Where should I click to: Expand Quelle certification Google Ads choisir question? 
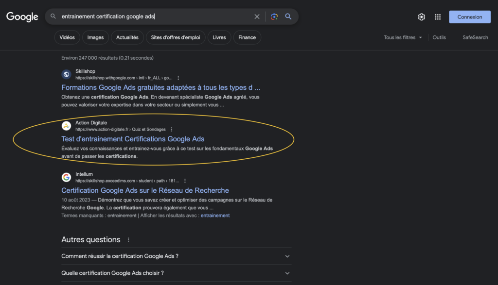pos(176,273)
